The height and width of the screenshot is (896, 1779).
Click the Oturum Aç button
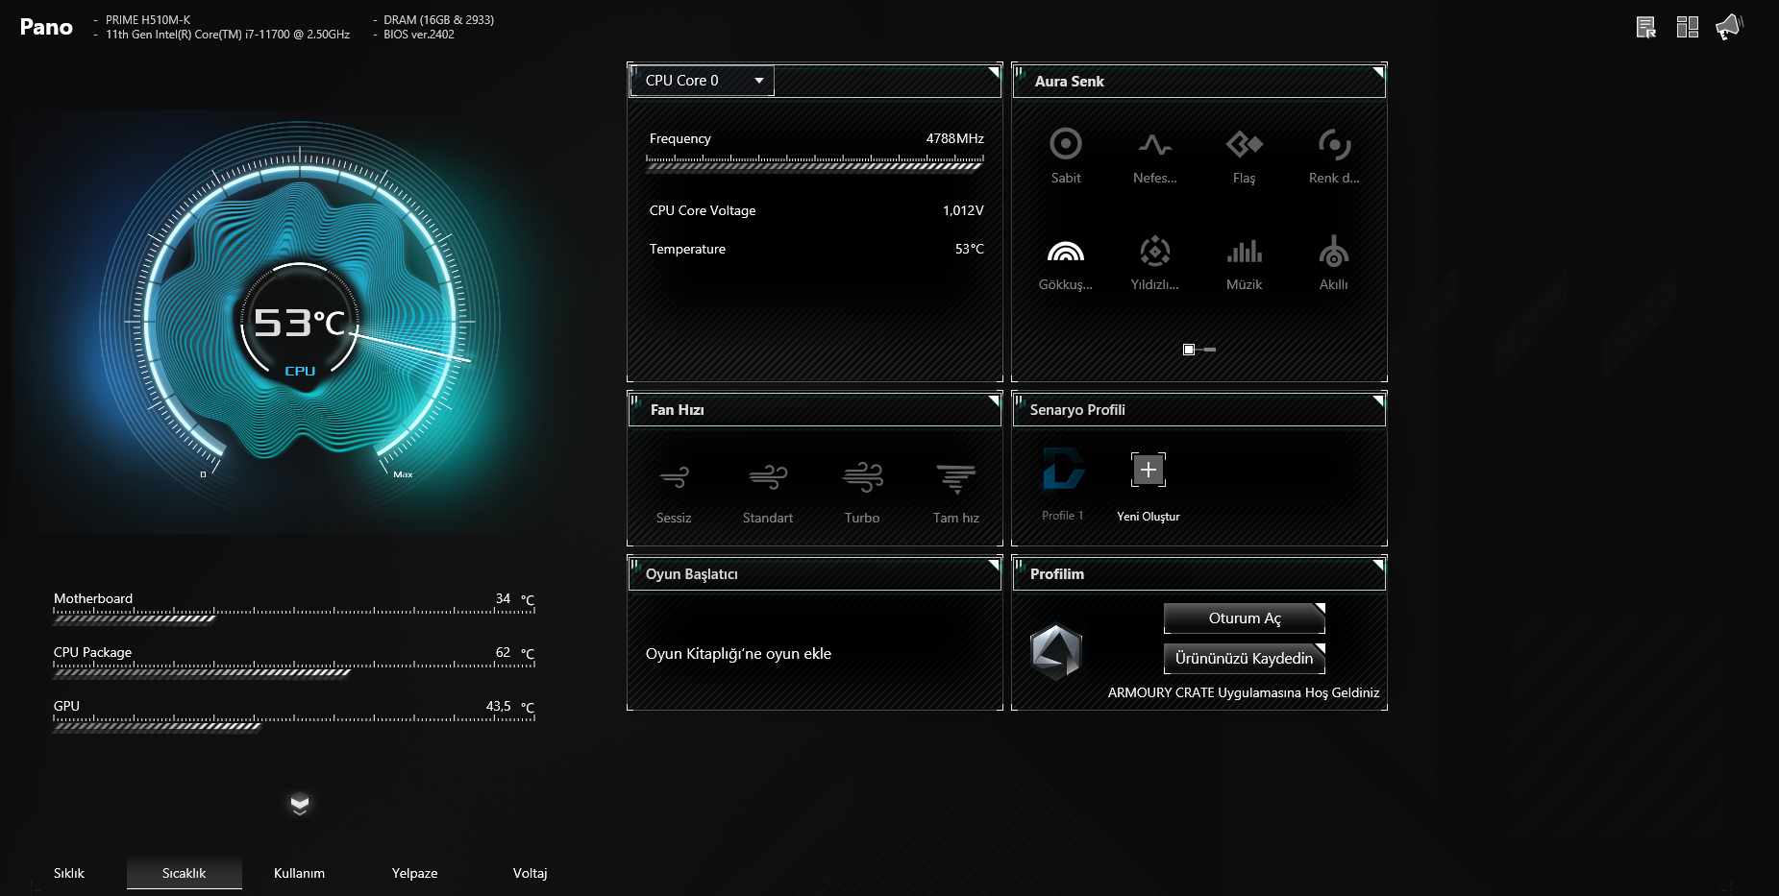1244,618
